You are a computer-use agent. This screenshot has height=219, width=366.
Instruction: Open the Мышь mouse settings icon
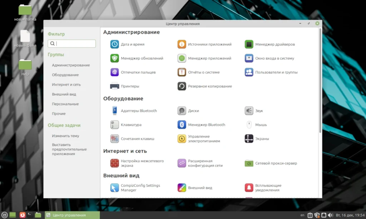coord(249,124)
